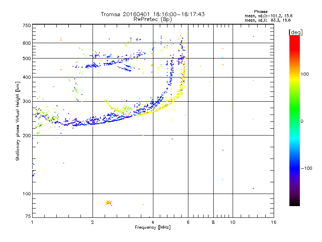
Task: Click the 'Phases' header text
Action: point(260,12)
